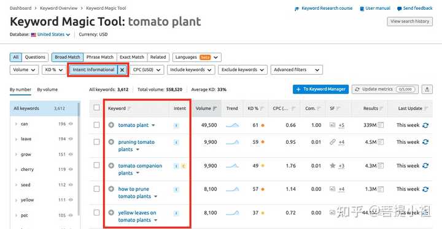Click the To Keyword Manager button
The image size is (442, 229).
click(x=320, y=89)
